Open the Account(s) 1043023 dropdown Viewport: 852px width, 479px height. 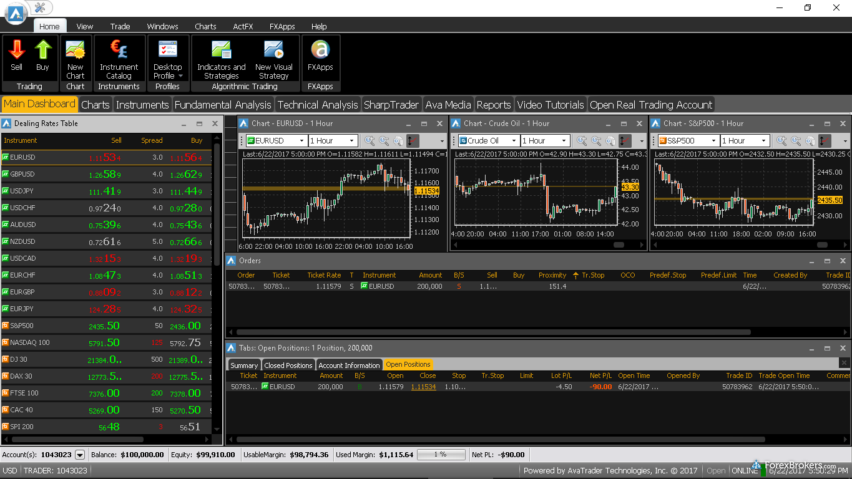80,455
